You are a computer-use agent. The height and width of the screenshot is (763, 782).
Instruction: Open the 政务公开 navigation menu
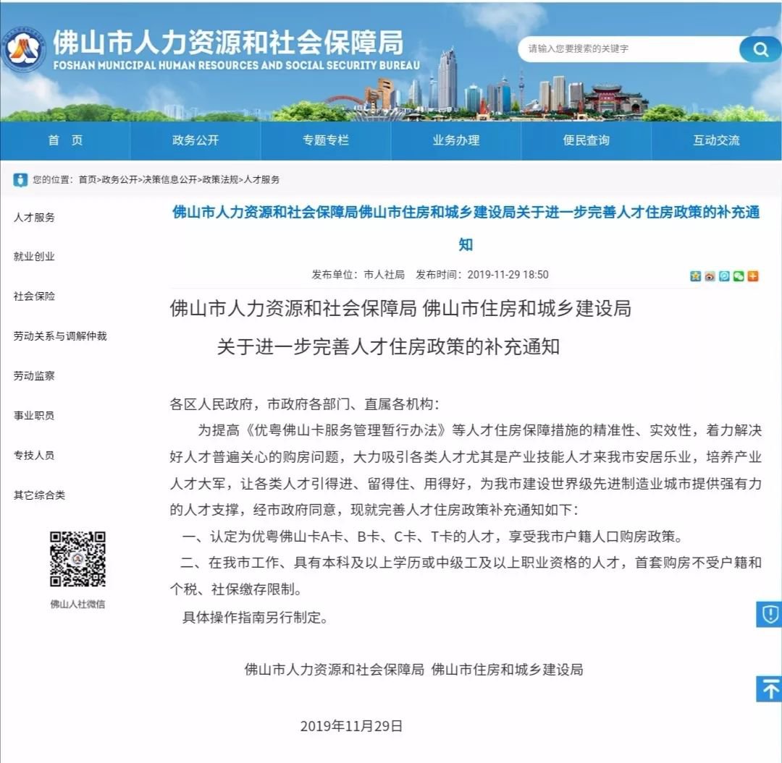pos(195,140)
